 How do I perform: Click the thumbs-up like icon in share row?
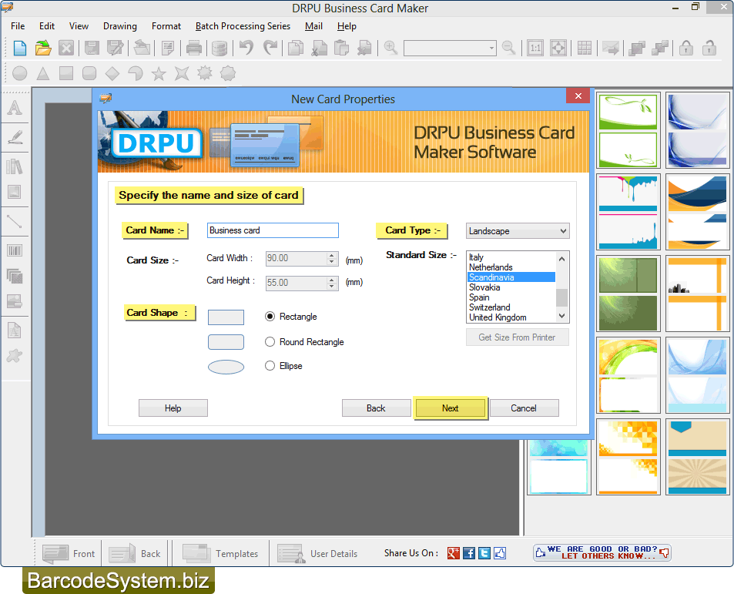click(x=500, y=553)
